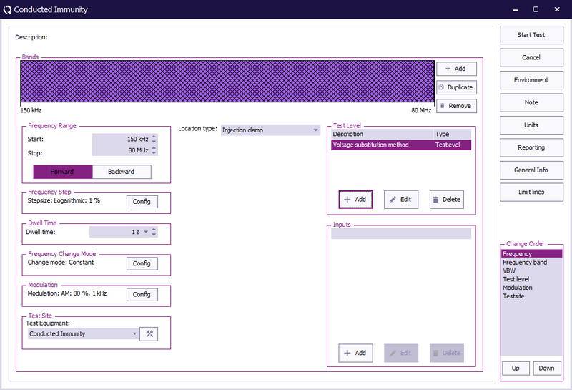Viewport: 572px width, 390px height.
Task: Open the dwell time unit dropdown
Action: (x=146, y=232)
